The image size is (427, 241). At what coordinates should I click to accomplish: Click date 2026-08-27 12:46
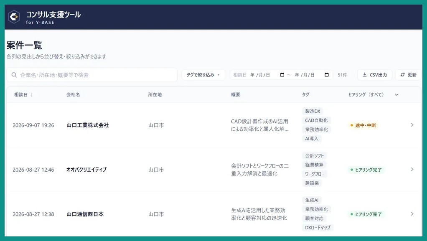click(33, 170)
